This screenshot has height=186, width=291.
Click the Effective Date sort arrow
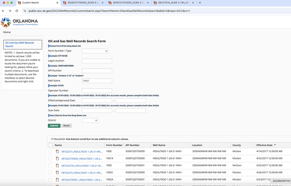pos(275,145)
